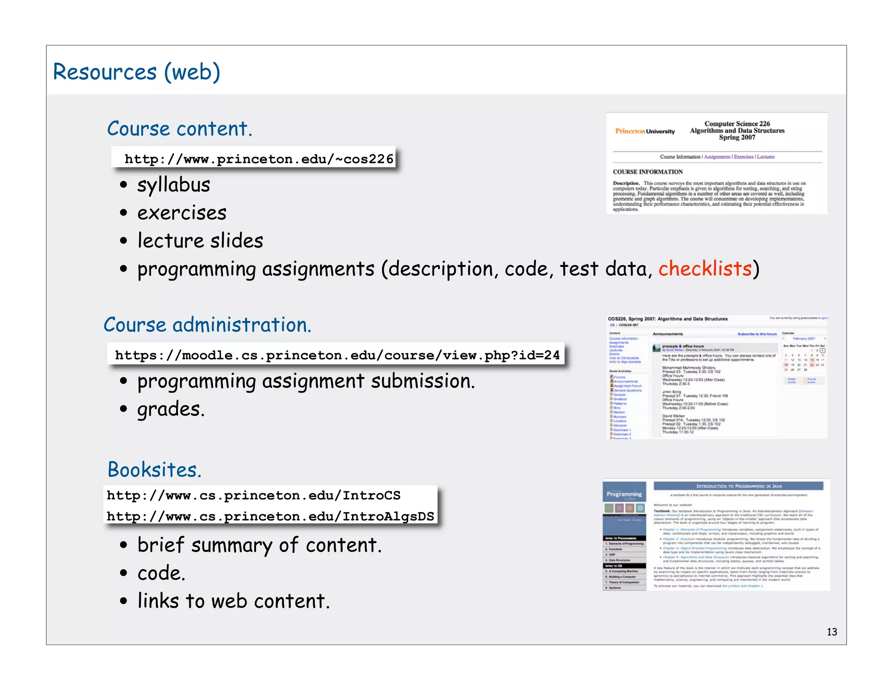Click the Assignments link in course page screenshot
The height and width of the screenshot is (690, 893).
717,157
